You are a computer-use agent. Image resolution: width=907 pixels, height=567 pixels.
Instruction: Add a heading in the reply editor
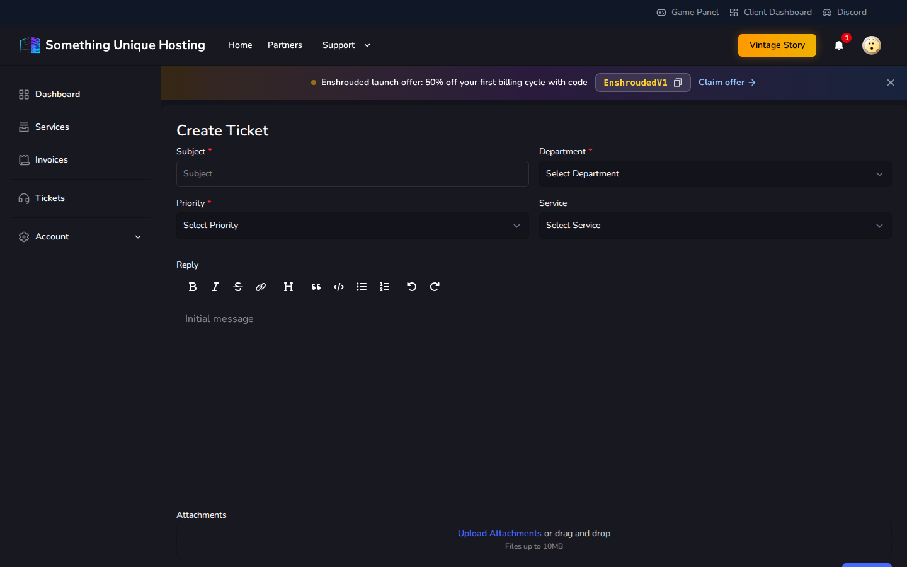click(x=288, y=287)
